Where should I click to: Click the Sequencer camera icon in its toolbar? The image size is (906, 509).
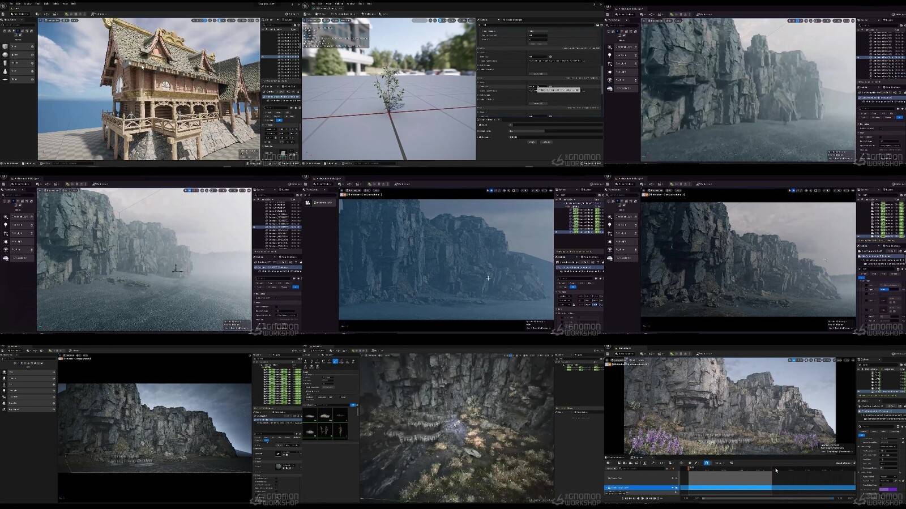[x=631, y=463]
